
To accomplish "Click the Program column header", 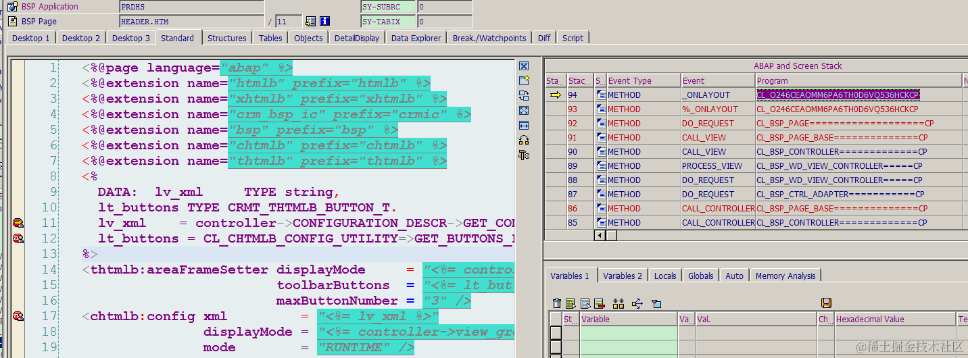I will (x=858, y=80).
